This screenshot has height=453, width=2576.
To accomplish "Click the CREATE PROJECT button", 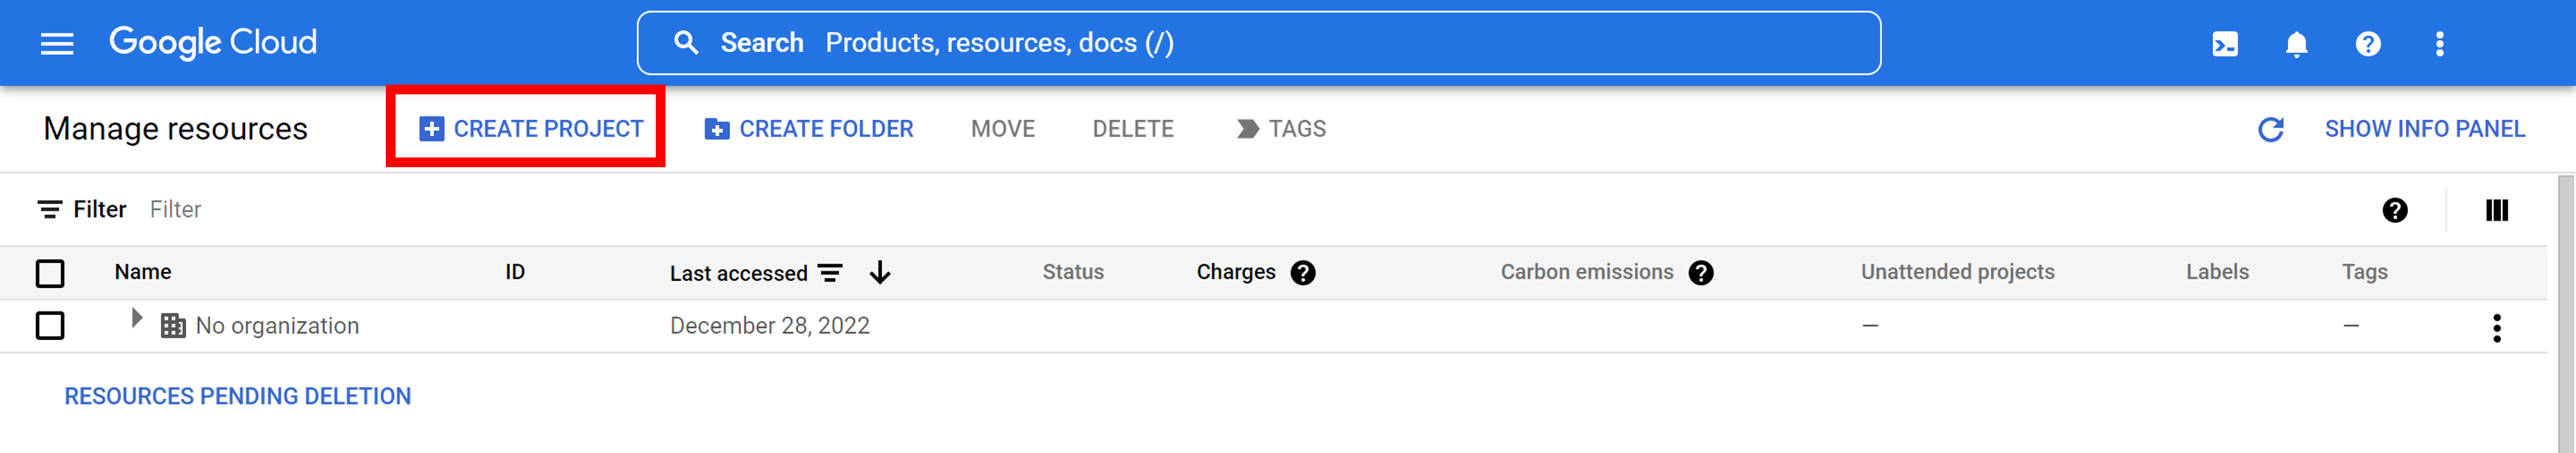I will 531,129.
